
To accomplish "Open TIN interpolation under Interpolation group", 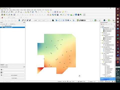I will tap(108, 39).
